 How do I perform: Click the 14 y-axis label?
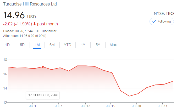5,88
